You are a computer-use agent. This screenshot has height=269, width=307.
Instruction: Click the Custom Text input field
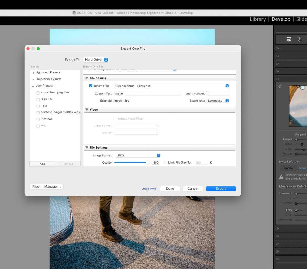click(x=148, y=93)
